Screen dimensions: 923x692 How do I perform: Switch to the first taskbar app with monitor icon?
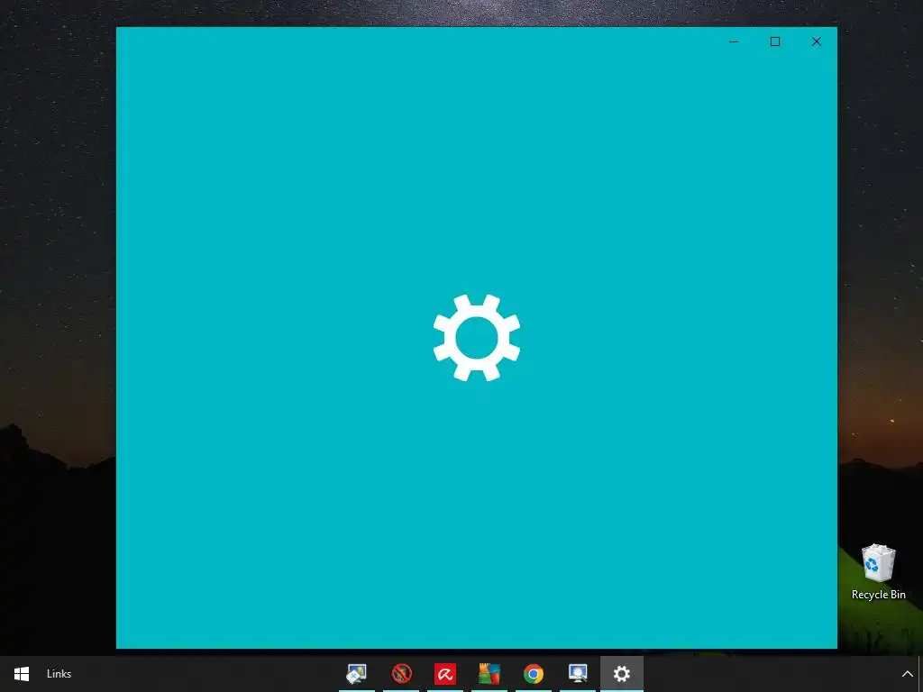pyautogui.click(x=357, y=674)
